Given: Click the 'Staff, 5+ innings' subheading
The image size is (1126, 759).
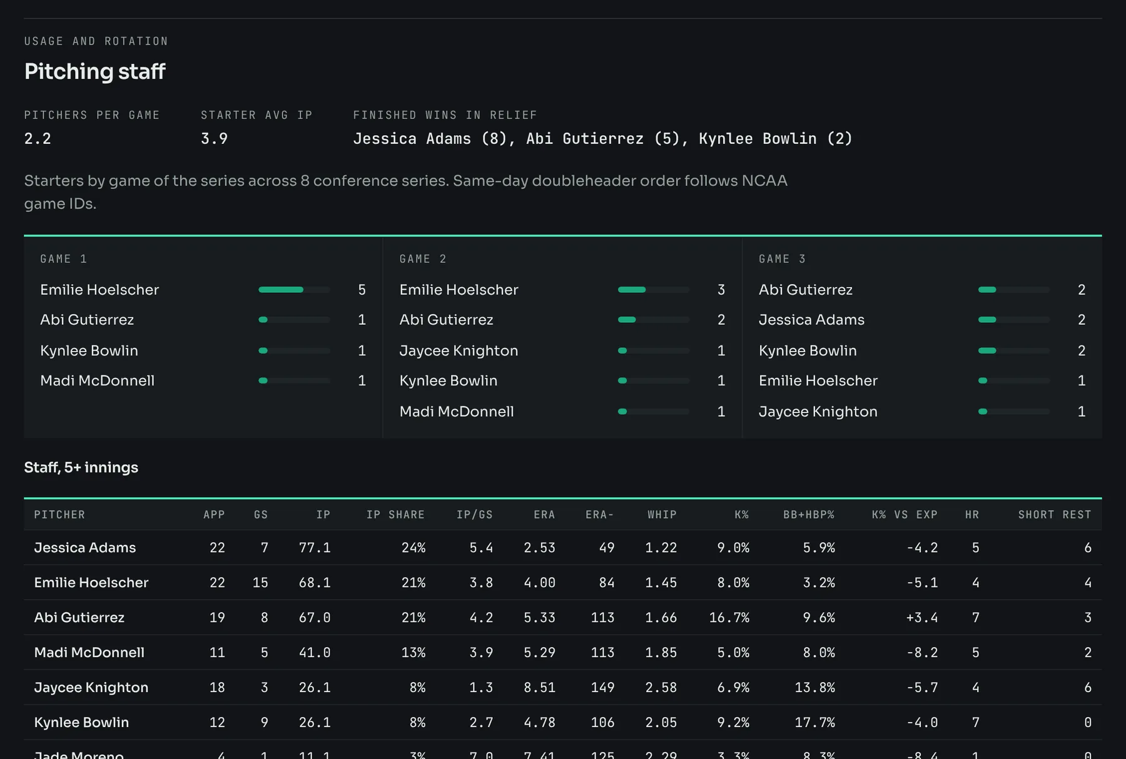Looking at the screenshot, I should click(81, 467).
